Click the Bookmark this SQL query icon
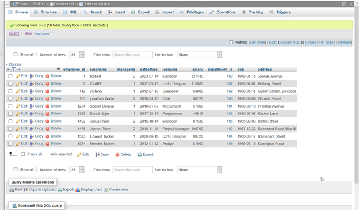Screen dimensions: 359x210 (14, 205)
